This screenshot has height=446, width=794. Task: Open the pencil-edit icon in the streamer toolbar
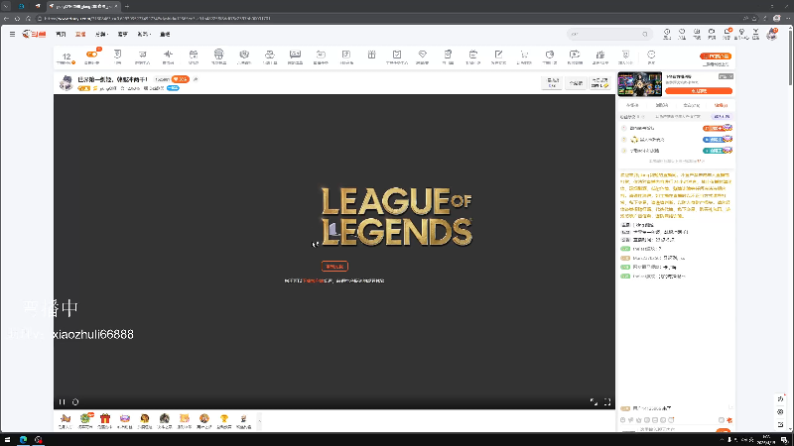(498, 55)
